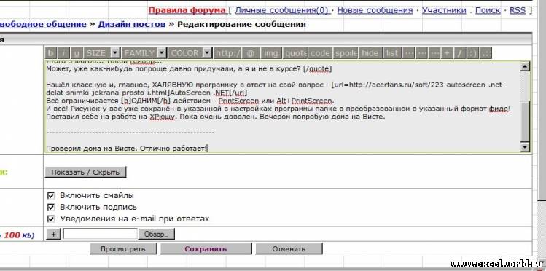This screenshot has width=546, height=271.
Task: Click the '[/quote]' tag in the message
Action: (x=317, y=69)
